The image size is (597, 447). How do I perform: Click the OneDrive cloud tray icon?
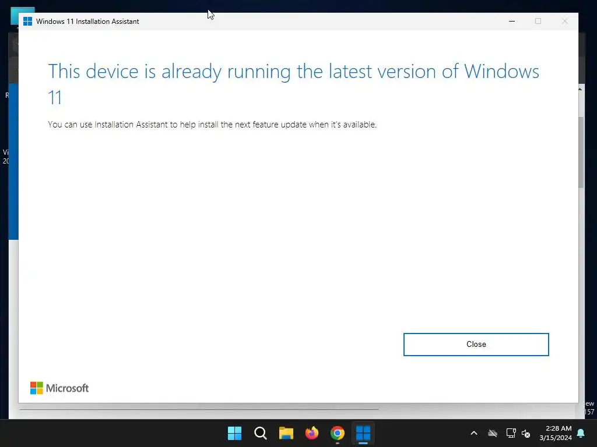pyautogui.click(x=493, y=433)
